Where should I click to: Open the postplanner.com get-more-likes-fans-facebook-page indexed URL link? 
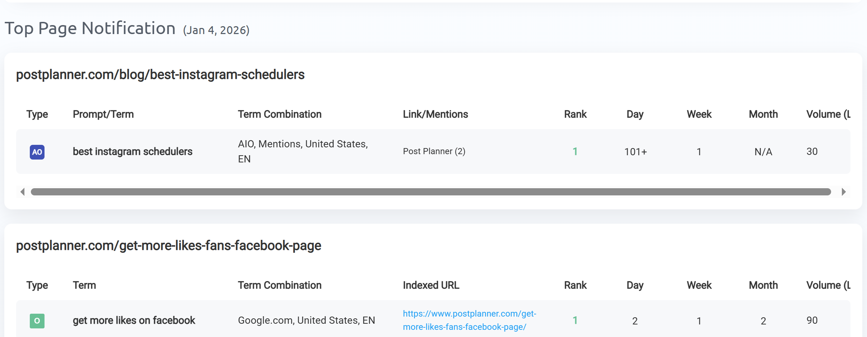pyautogui.click(x=470, y=320)
